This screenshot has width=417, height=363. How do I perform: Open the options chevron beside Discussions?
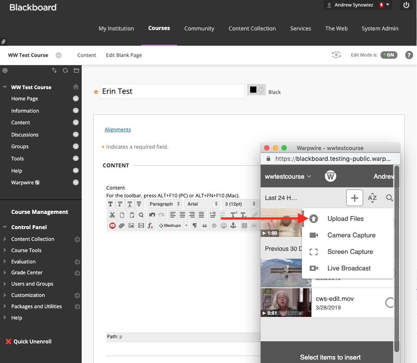[76, 134]
